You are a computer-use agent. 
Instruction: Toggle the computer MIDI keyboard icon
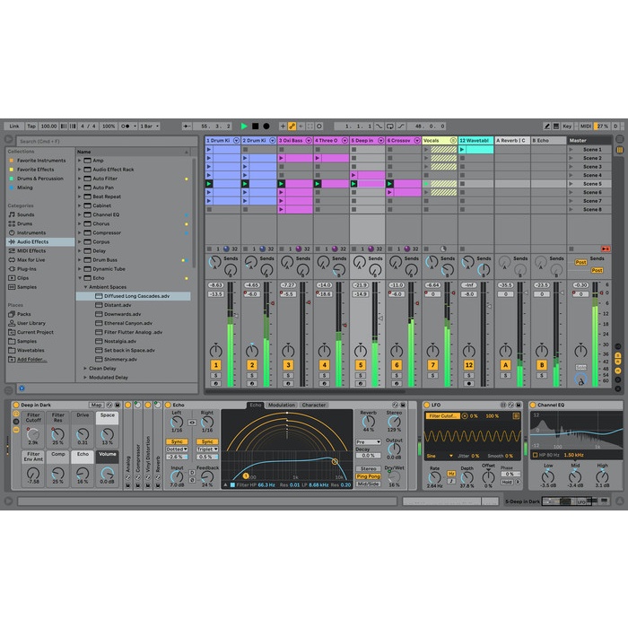pos(556,126)
